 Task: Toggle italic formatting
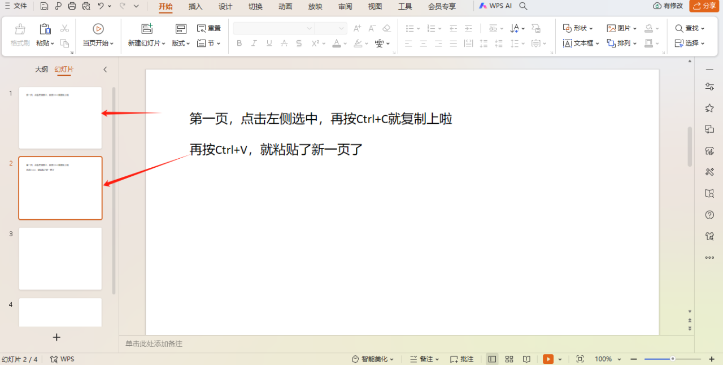[x=254, y=43]
